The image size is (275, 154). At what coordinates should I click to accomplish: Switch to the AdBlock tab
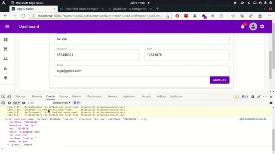tap(162, 96)
